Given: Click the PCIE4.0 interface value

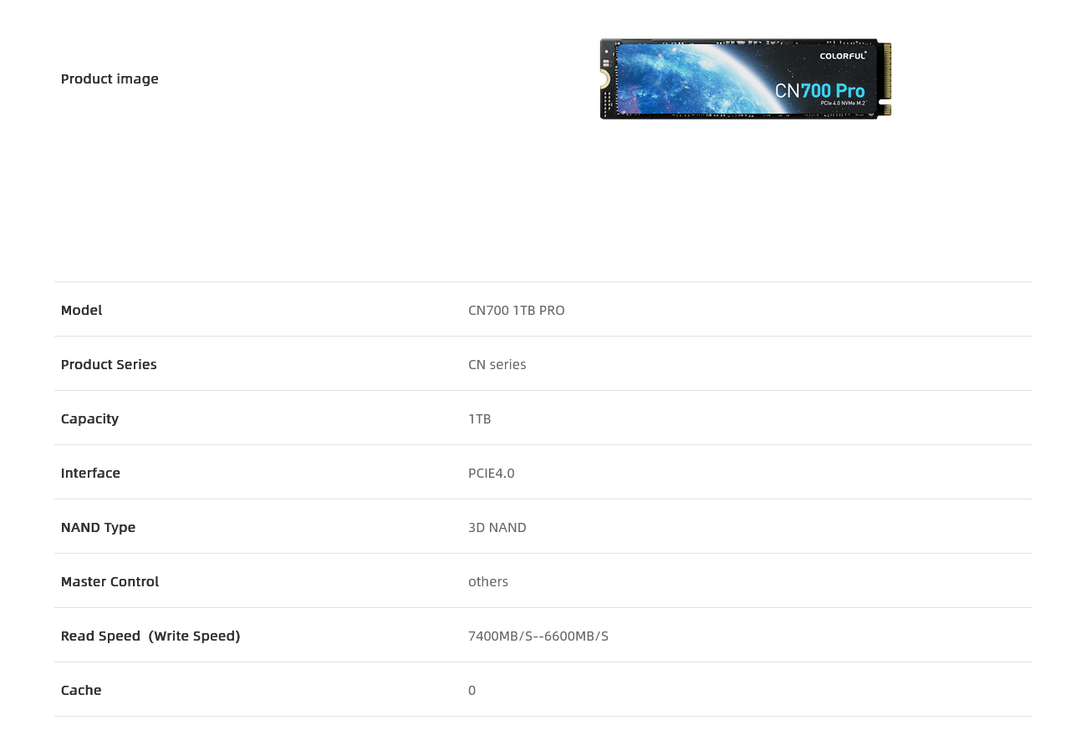Looking at the screenshot, I should tap(492, 473).
